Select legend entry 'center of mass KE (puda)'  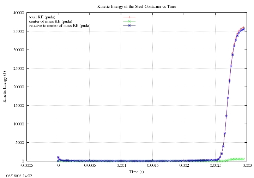50,21
